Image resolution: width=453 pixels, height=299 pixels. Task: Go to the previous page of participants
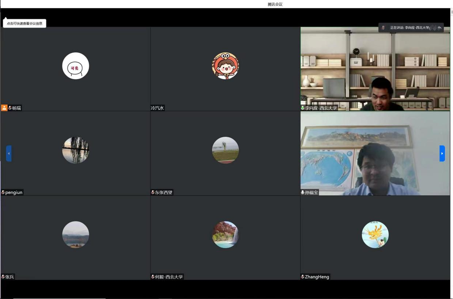(9, 153)
